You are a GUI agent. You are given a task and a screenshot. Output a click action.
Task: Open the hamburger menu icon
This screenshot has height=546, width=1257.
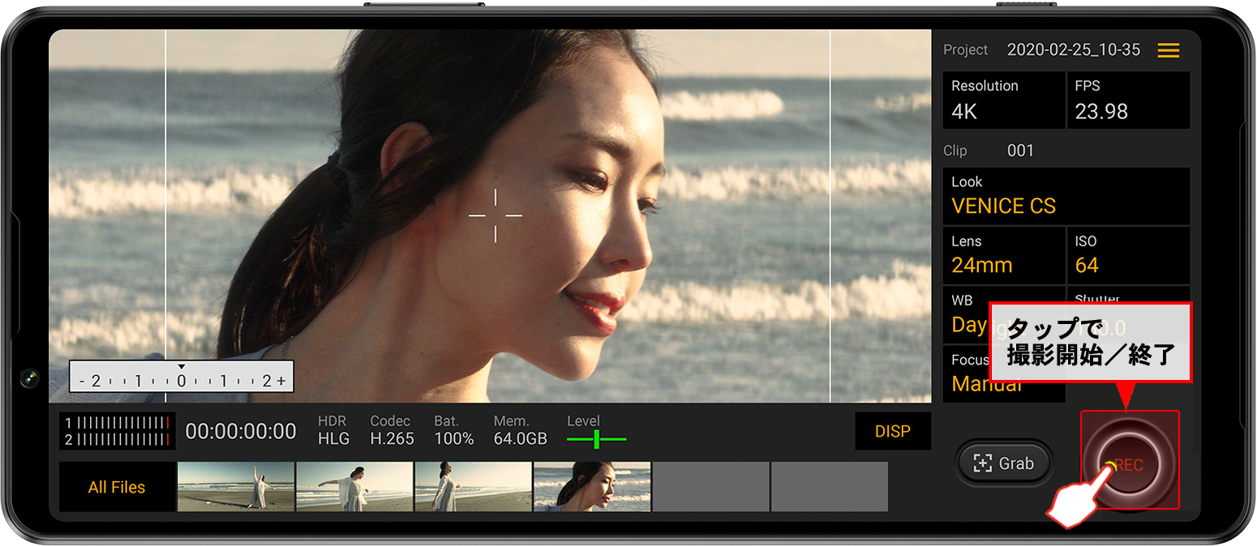coord(1168,50)
